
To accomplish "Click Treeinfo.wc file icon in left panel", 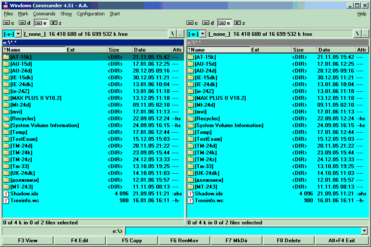I will pyautogui.click(x=6, y=201).
